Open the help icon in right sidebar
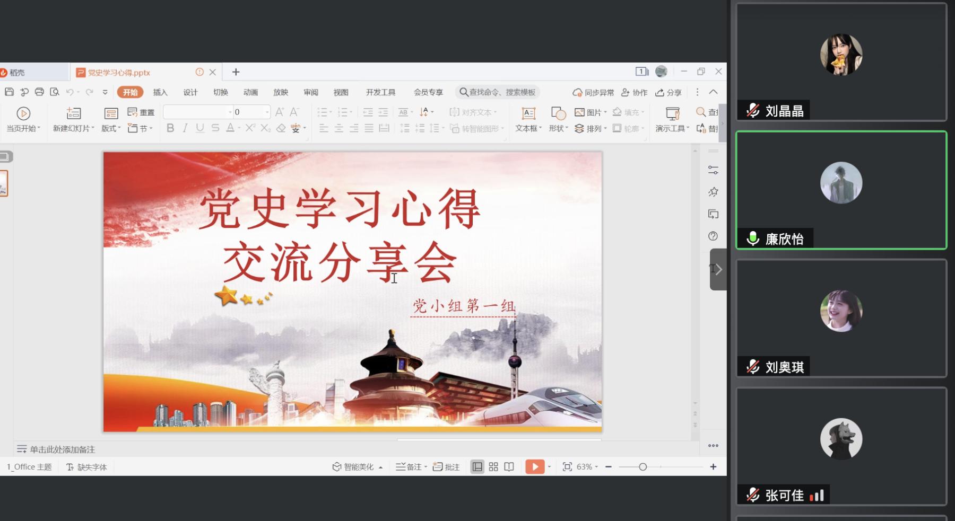 pos(713,236)
